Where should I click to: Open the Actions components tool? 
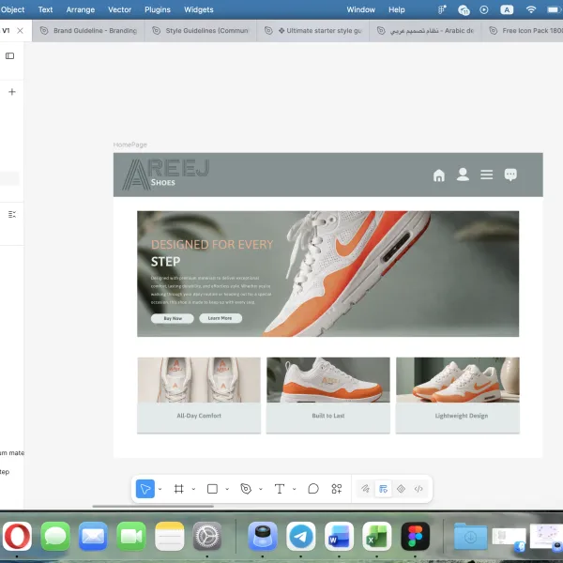click(337, 489)
